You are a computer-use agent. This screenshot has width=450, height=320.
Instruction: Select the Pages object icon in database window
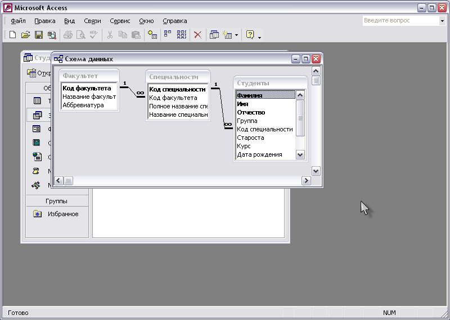pos(37,157)
